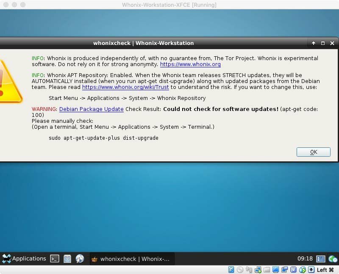The width and height of the screenshot is (339, 274).
Task: Roll up dialog with the up-arrow titlebar button
Action: 314,43
